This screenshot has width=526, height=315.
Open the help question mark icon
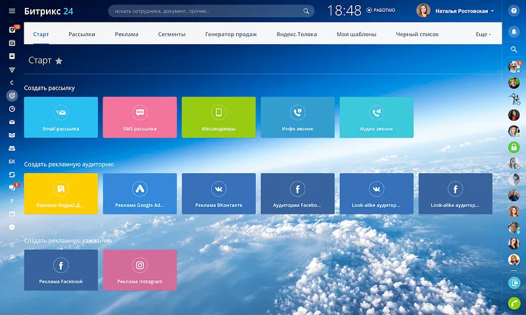pos(514,11)
